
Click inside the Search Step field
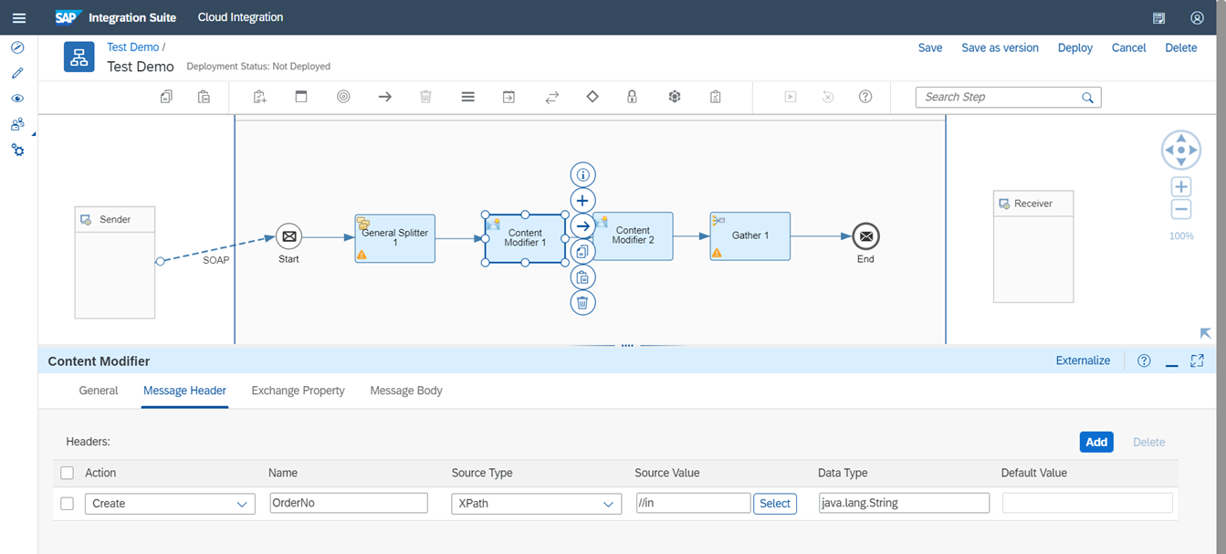tap(995, 96)
